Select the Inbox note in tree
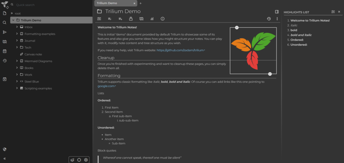This screenshot has height=163, width=344. (x=29, y=27)
